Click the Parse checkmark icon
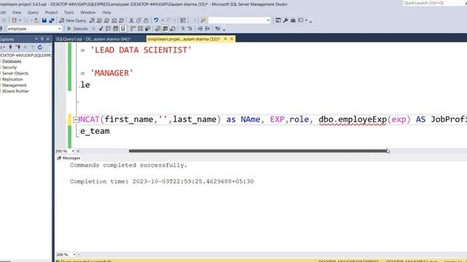467x262 pixels. click(101, 29)
